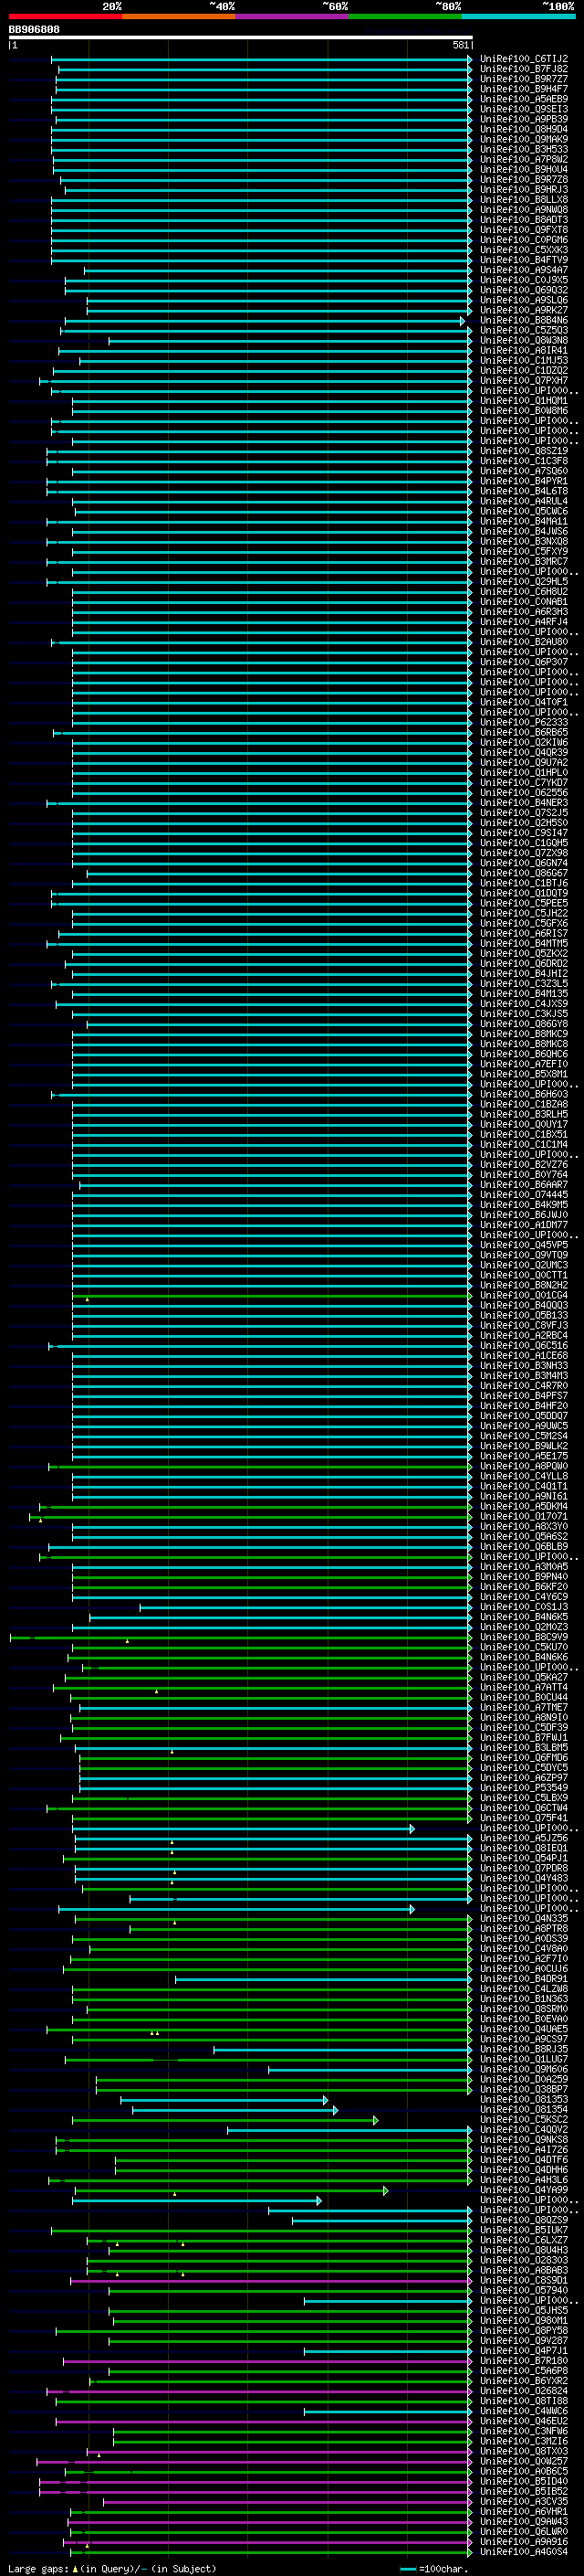Select hit label UniRef100_Q45VP5
The width and height of the screenshot is (584, 2576).
[x=524, y=1246]
